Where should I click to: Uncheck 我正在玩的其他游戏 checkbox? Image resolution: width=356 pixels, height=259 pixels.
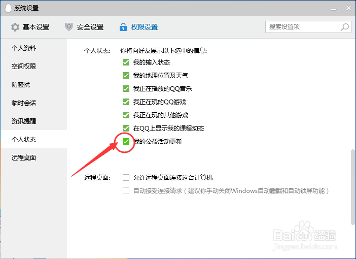point(126,115)
